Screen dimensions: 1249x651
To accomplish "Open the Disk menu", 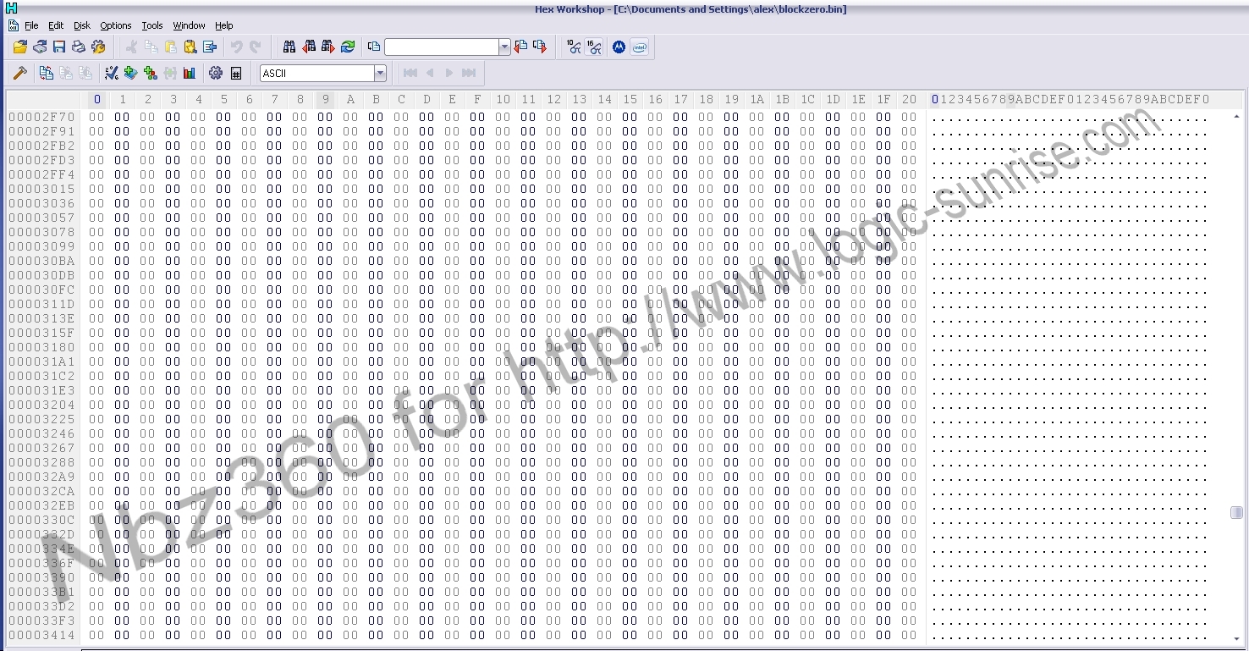I will point(81,25).
